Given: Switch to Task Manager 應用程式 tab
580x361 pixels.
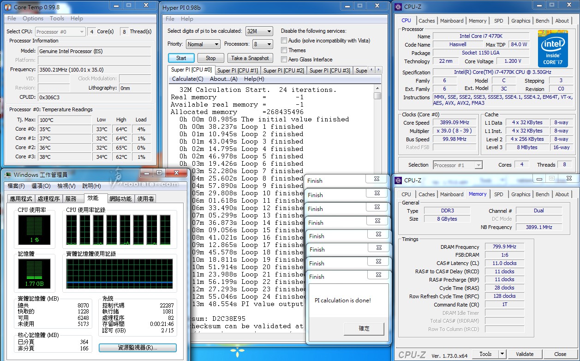Looking at the screenshot, I should point(21,199).
